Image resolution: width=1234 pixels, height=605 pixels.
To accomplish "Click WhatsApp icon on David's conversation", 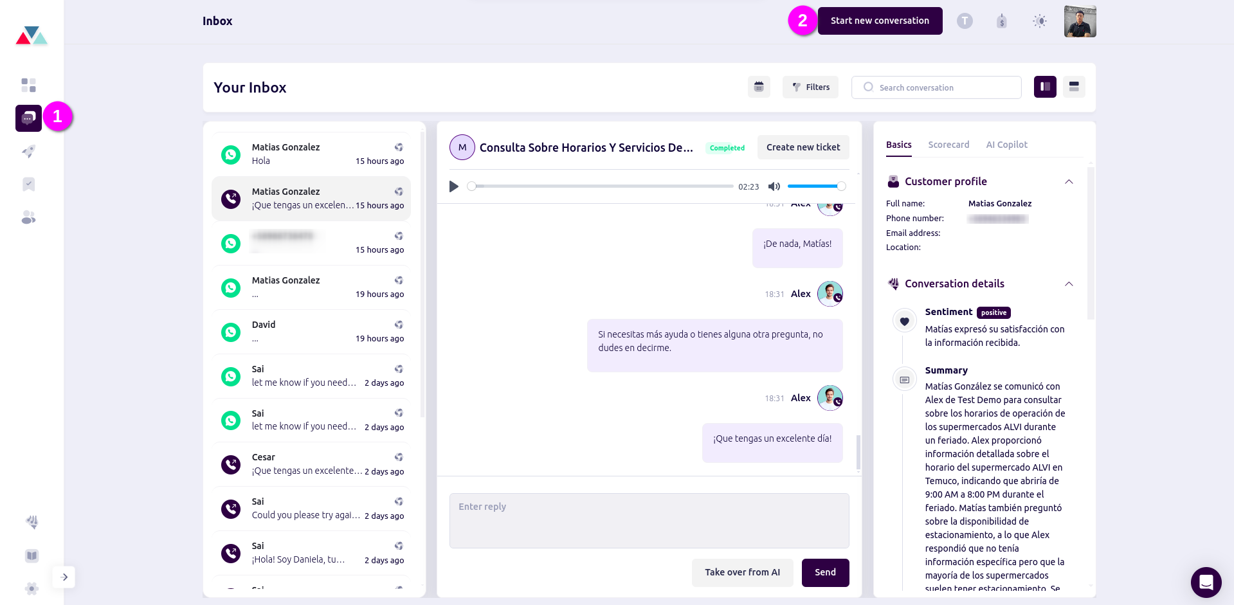I will [231, 332].
